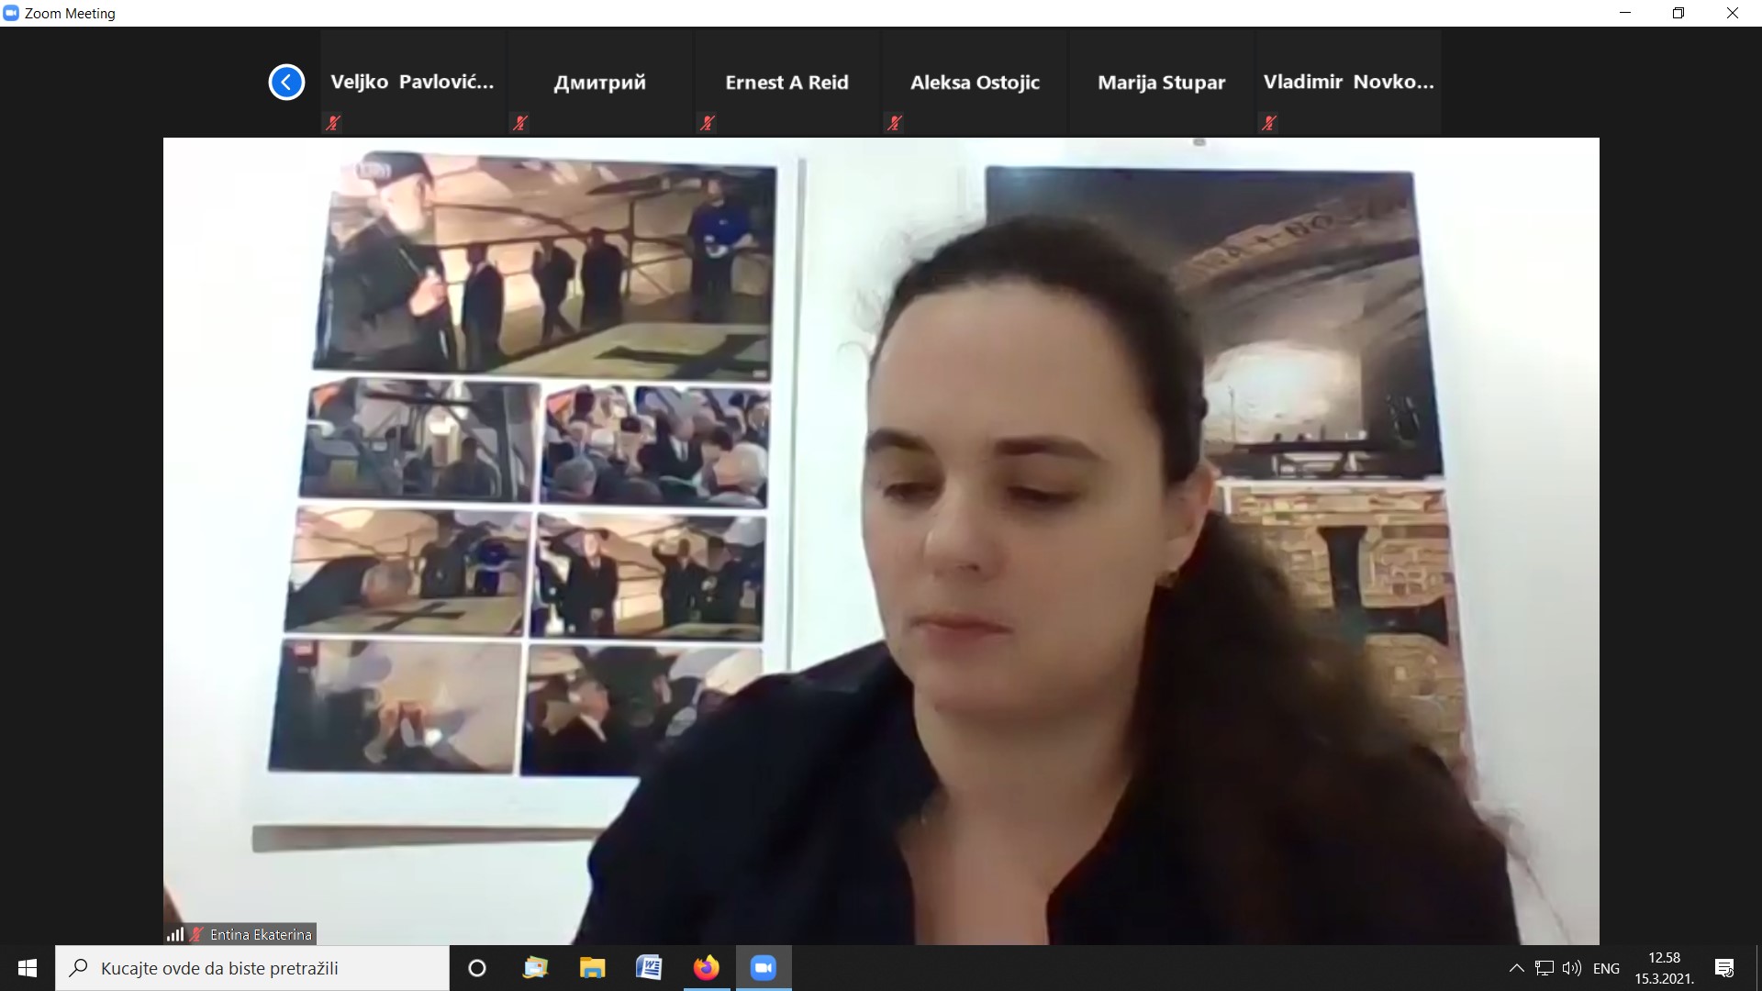This screenshot has height=991, width=1762.
Task: Select Vladimir Novko participant thumbnail
Action: click(1348, 83)
